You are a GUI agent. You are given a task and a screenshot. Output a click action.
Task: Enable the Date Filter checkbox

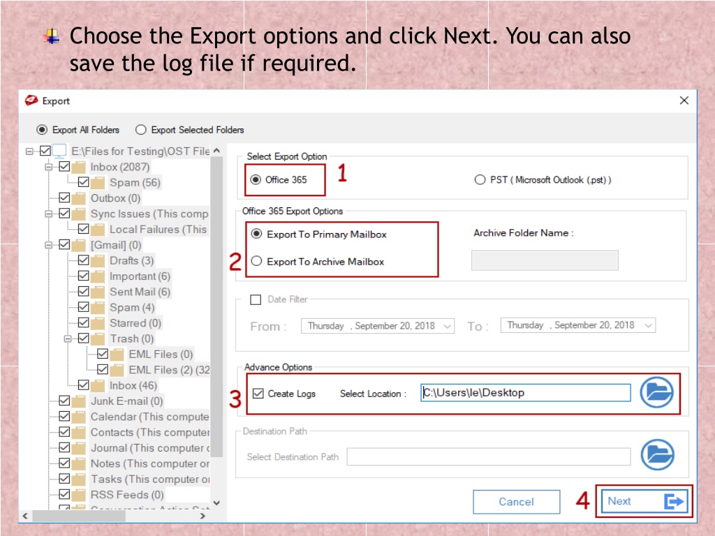(x=256, y=299)
